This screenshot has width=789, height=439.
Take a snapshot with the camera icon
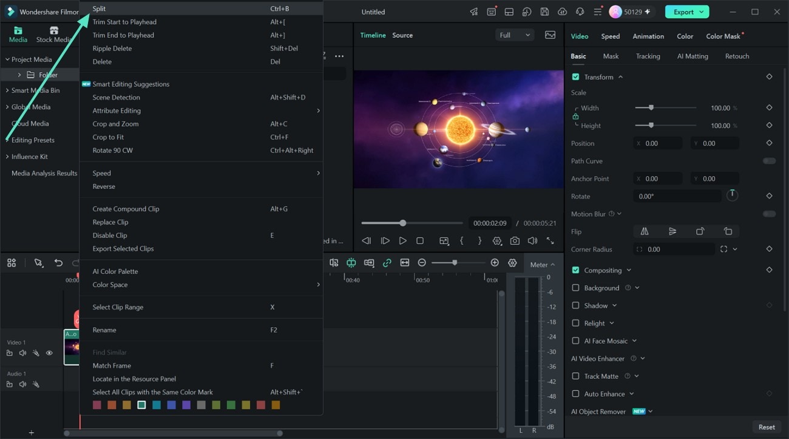[x=515, y=241]
